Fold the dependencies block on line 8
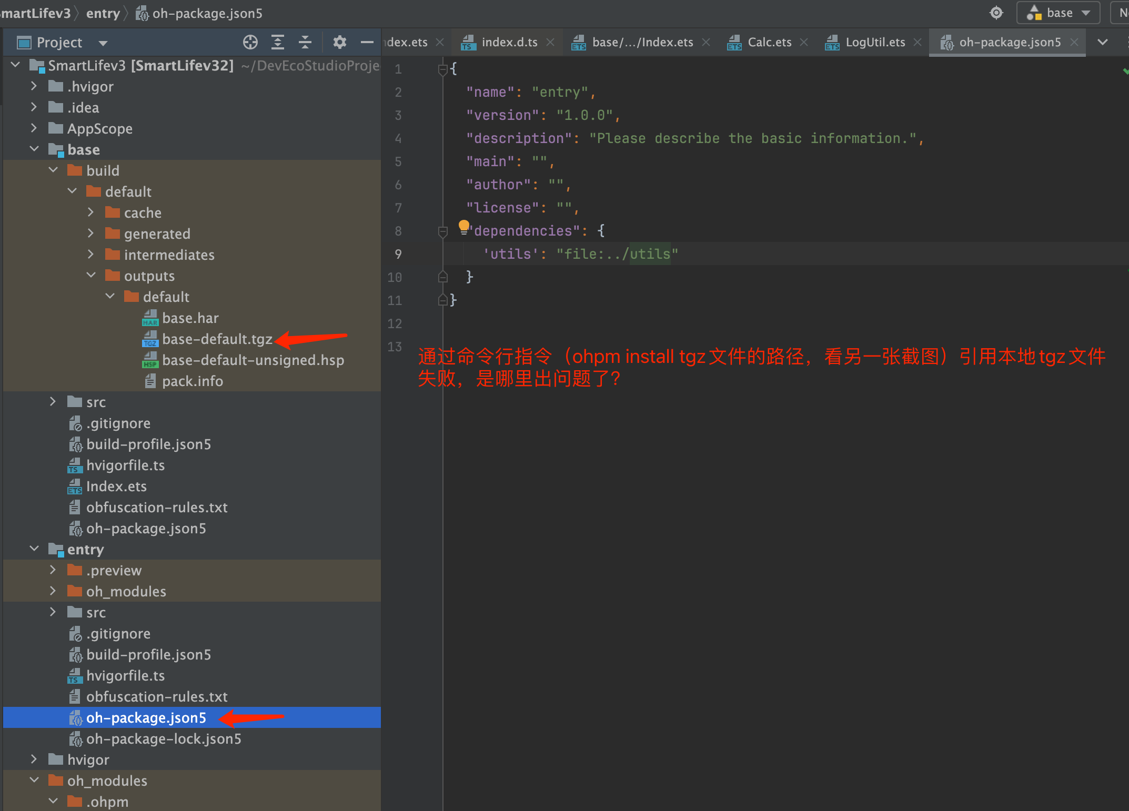Viewport: 1129px width, 811px height. click(443, 231)
